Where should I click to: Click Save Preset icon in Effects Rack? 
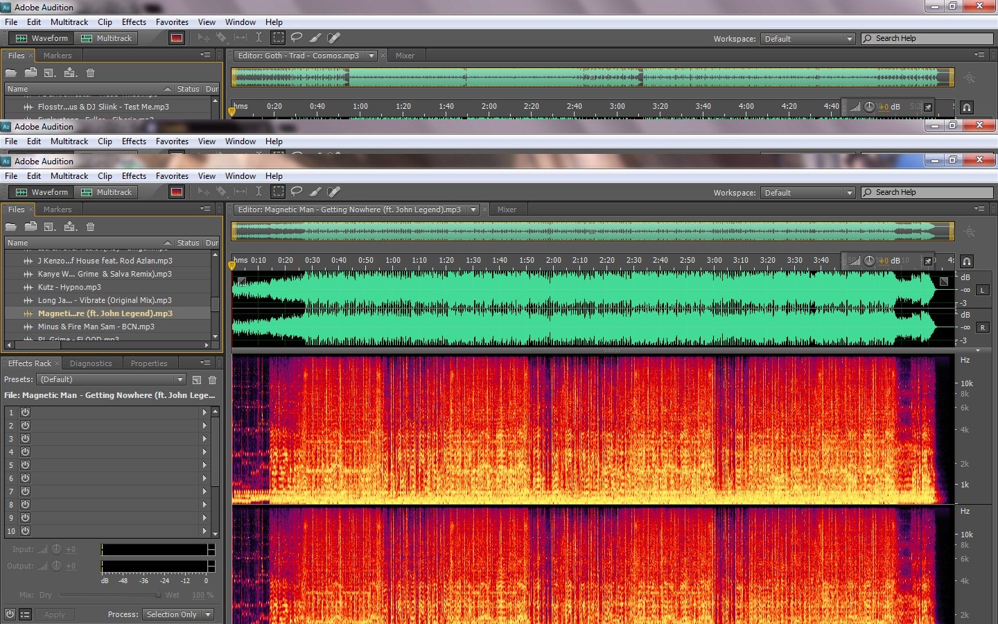tap(197, 380)
